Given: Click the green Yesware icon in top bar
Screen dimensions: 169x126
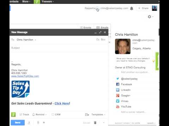Looking at the screenshot, I should click(37, 2).
